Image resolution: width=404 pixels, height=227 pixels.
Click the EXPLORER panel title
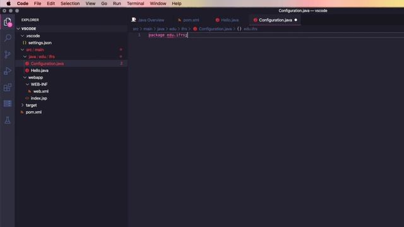[x=30, y=20]
